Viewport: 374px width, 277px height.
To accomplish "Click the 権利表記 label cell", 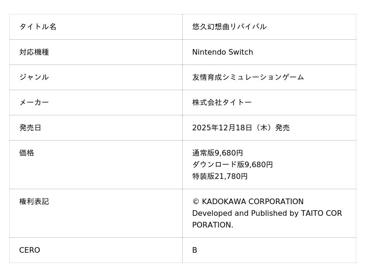I will [x=34, y=201].
